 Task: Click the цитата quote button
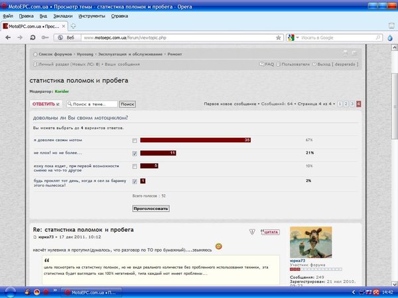(271, 232)
